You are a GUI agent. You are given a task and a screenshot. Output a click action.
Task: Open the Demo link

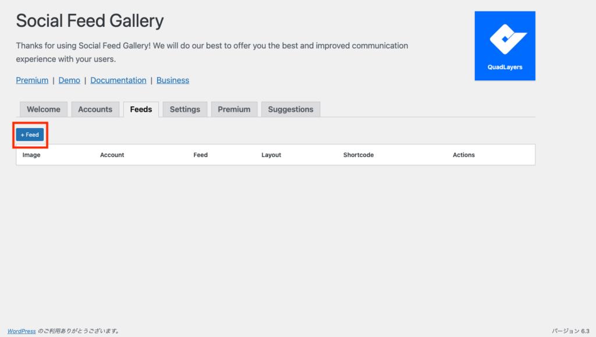click(x=69, y=80)
